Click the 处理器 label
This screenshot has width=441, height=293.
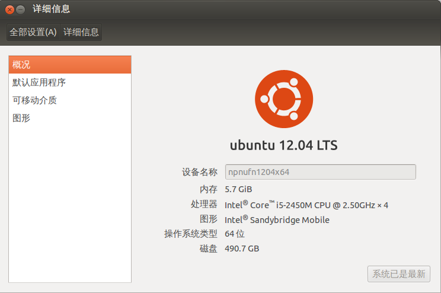point(204,205)
